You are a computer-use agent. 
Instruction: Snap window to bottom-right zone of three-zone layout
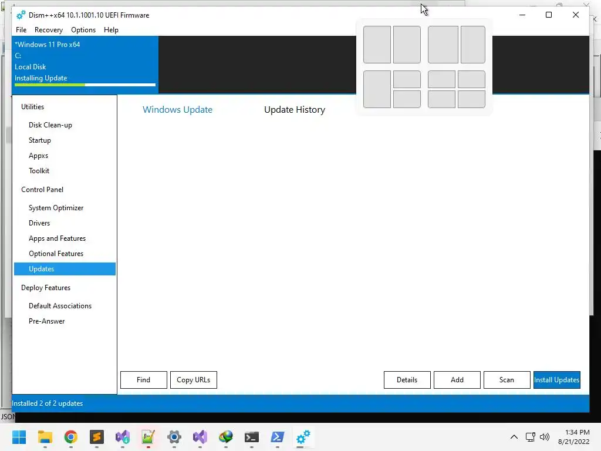pyautogui.click(x=407, y=99)
